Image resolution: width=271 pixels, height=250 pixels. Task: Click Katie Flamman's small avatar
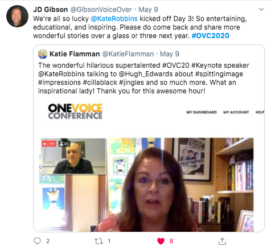[x=43, y=54]
